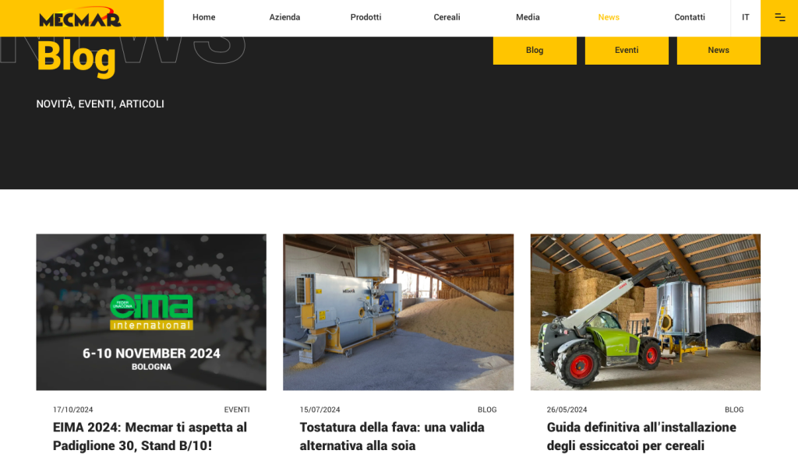Open the hamburger menu icon
Image resolution: width=798 pixels, height=454 pixels.
(x=779, y=18)
